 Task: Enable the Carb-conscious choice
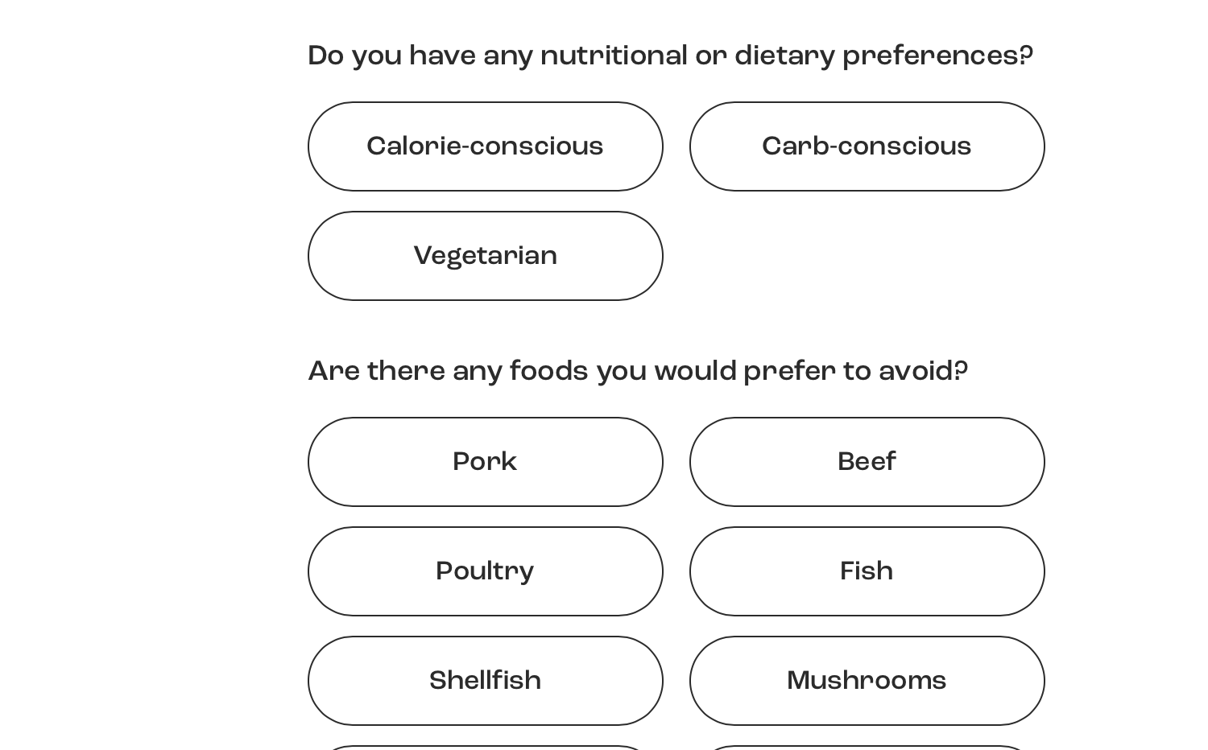click(867, 146)
